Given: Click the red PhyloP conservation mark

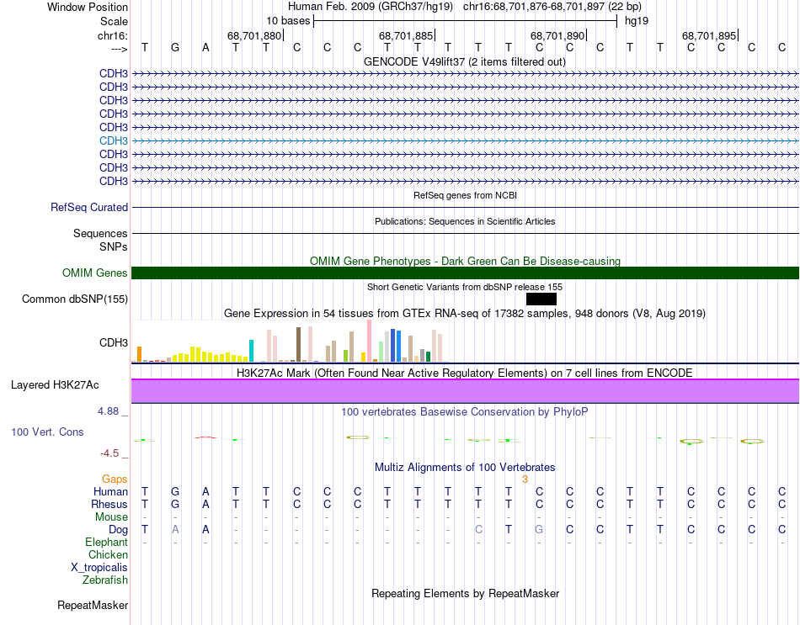Looking at the screenshot, I should point(205,437).
